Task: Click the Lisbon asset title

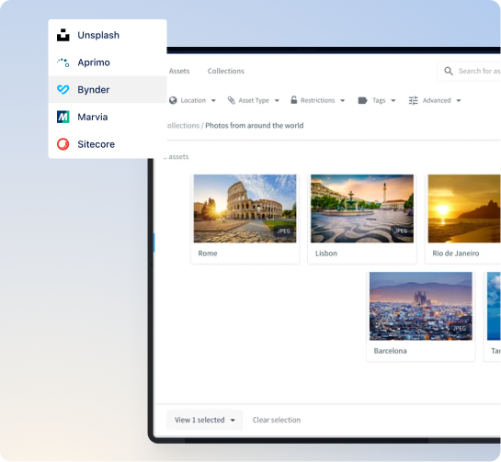Action: [x=326, y=254]
